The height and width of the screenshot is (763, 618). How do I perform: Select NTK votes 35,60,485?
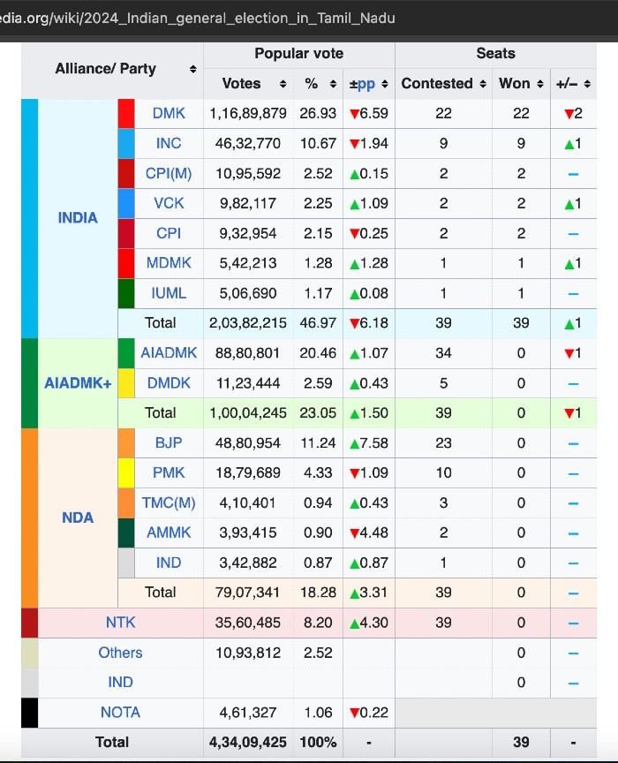tap(248, 623)
